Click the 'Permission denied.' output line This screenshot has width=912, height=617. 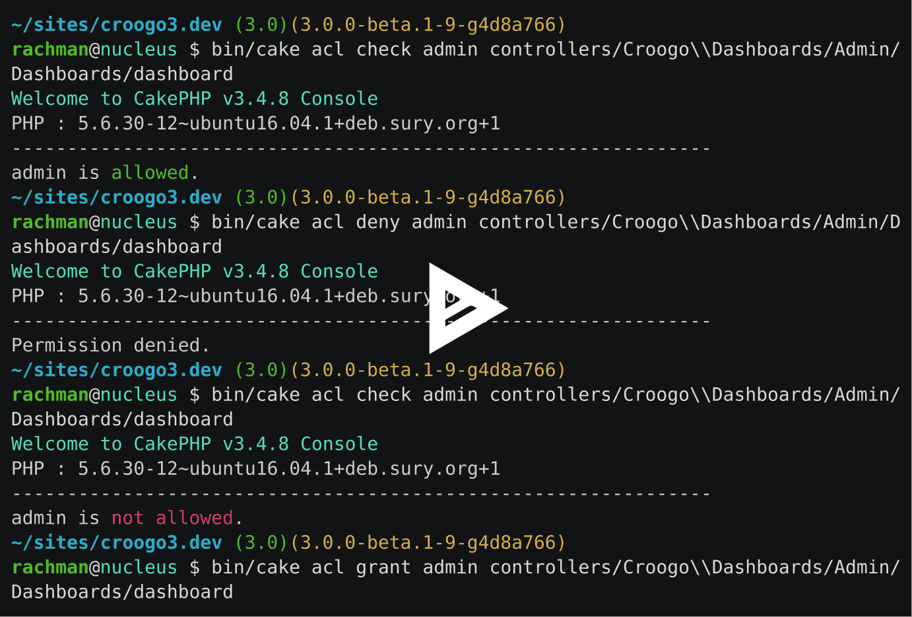pyautogui.click(x=111, y=345)
